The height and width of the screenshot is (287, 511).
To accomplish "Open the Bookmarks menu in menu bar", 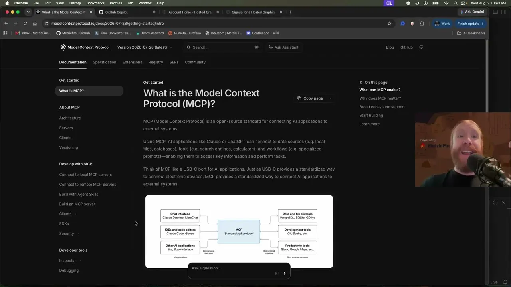I will click(95, 3).
